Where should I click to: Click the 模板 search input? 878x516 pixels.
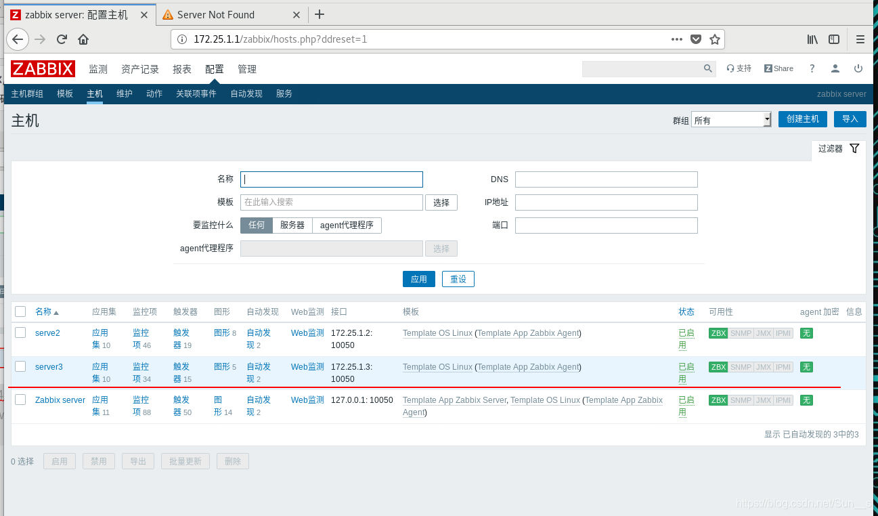[332, 202]
